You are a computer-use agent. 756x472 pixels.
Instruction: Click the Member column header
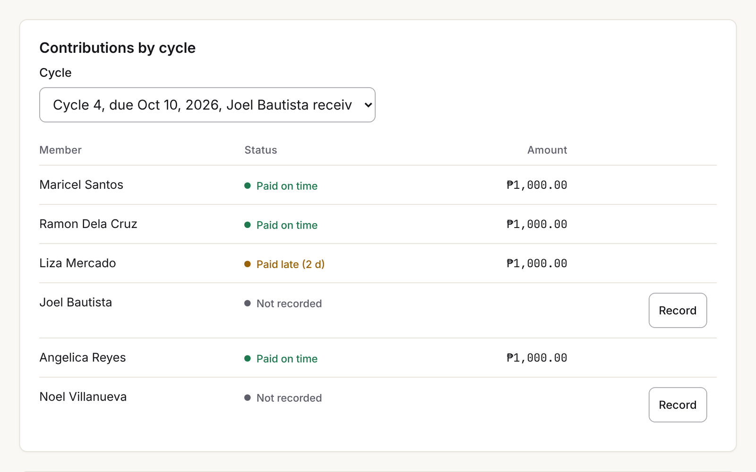tap(60, 150)
